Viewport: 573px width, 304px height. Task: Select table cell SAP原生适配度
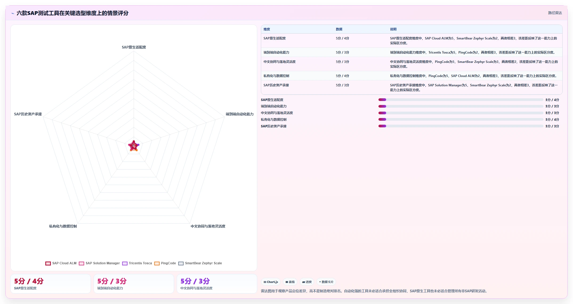275,38
